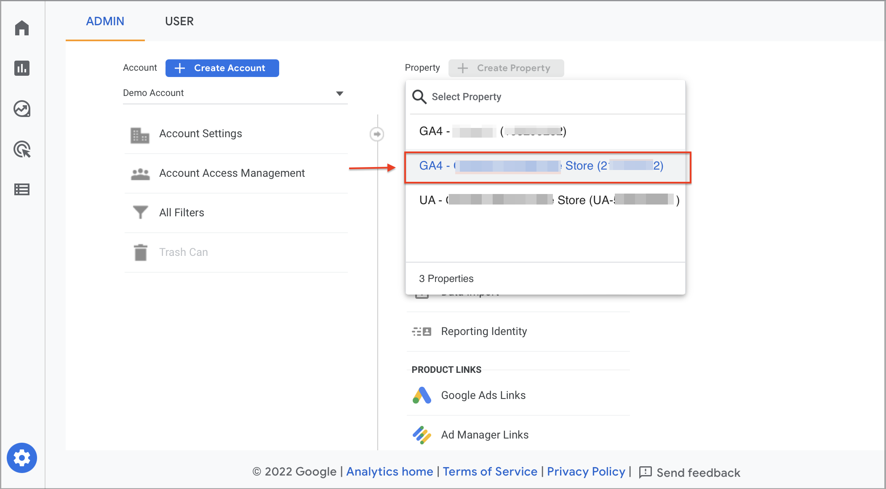The width and height of the screenshot is (886, 489).
Task: Open the Reports bar chart icon
Action: click(22, 68)
